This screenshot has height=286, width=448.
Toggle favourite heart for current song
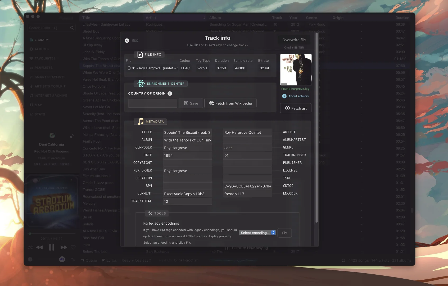pos(73,247)
